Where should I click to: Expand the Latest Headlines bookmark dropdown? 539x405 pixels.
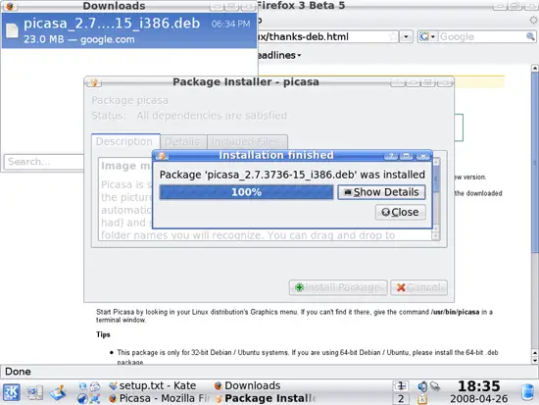tap(279, 55)
